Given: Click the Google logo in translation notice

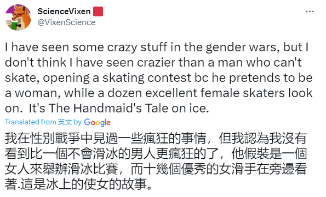Looking at the screenshot, I should coord(97,123).
